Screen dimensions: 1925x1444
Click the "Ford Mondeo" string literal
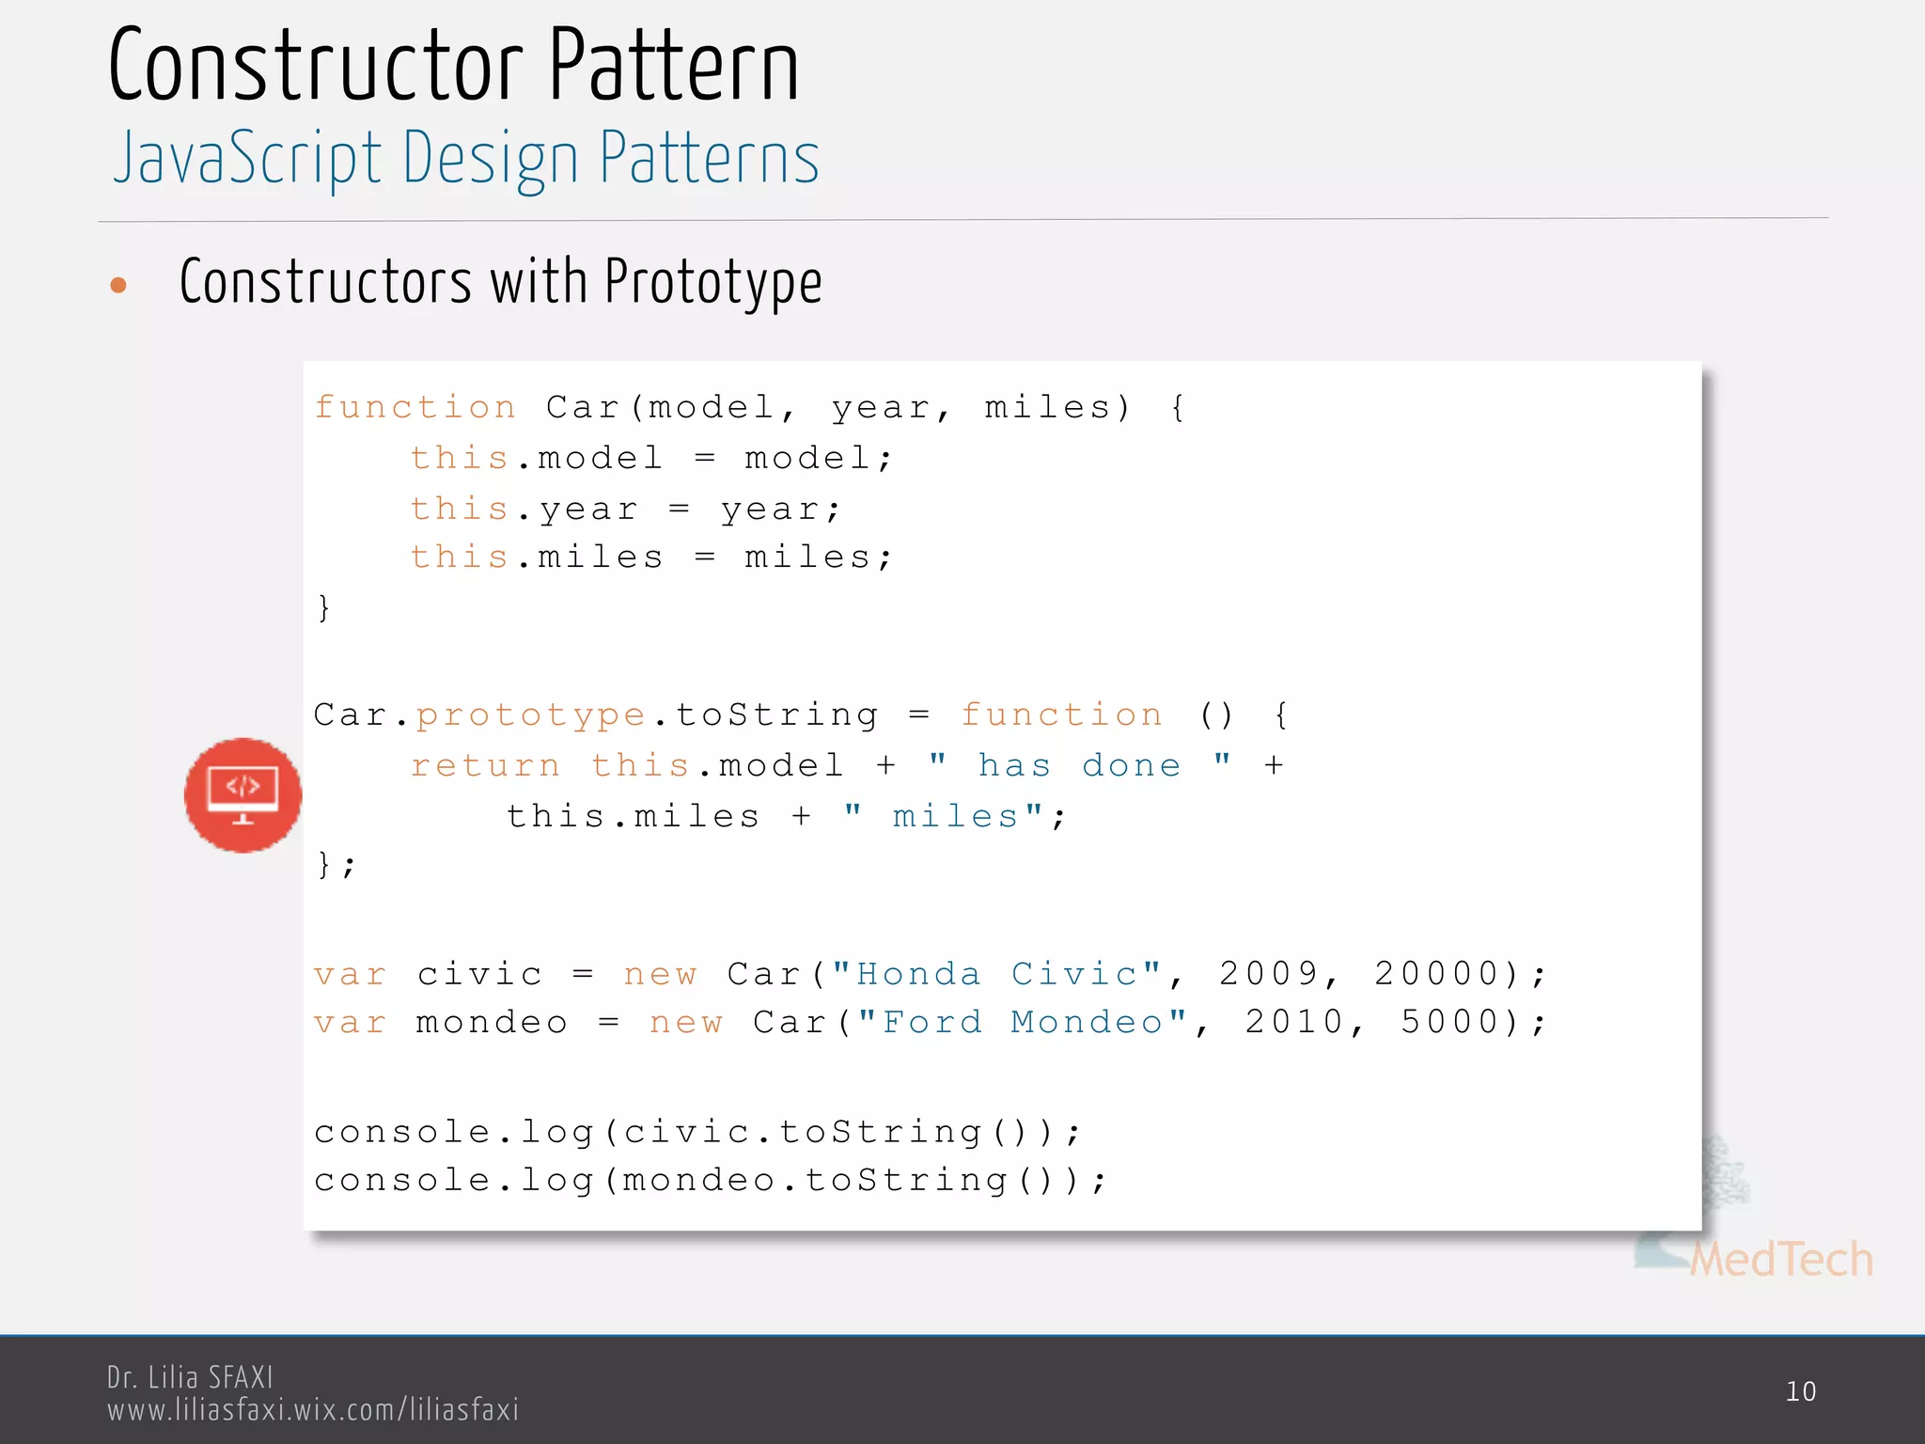click(1023, 1023)
